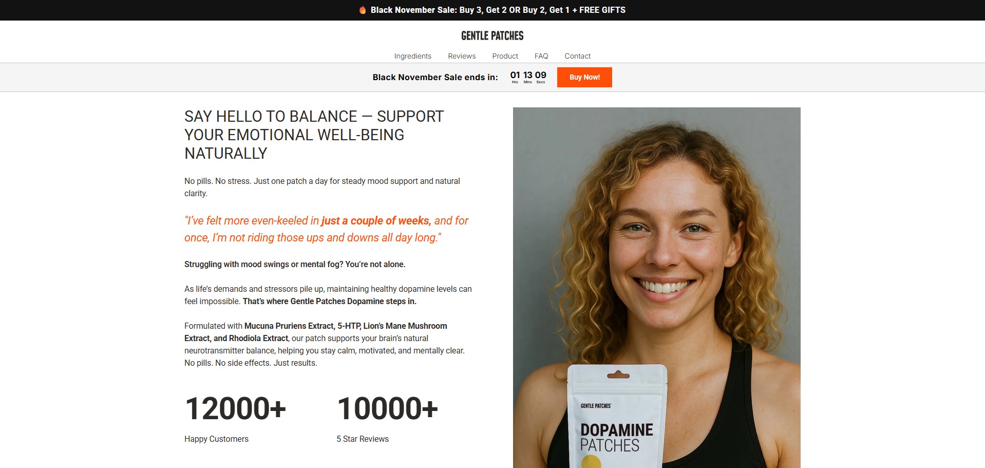The height and width of the screenshot is (468, 985).
Task: Click the Gentle Patches logo
Action: (492, 35)
